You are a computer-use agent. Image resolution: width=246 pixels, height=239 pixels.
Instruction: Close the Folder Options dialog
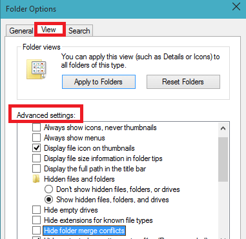point(236,6)
